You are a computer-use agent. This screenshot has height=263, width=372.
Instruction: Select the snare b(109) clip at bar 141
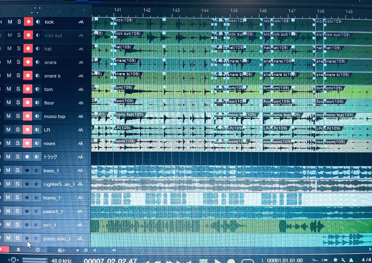tap(163, 78)
